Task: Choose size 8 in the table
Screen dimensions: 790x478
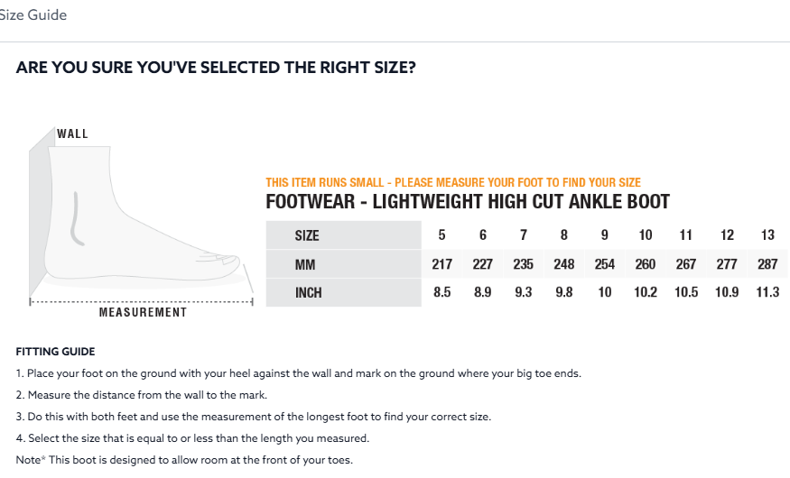Action: point(564,235)
